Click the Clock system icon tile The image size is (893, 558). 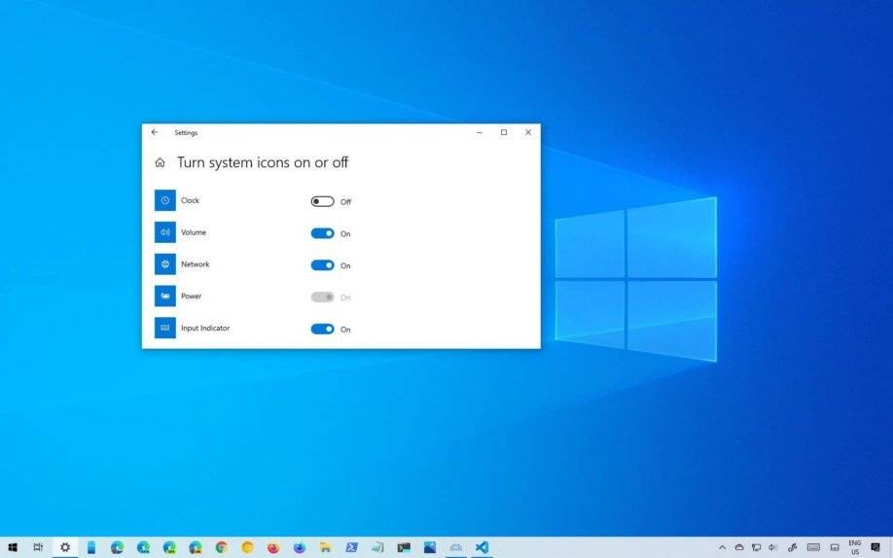[x=165, y=200]
